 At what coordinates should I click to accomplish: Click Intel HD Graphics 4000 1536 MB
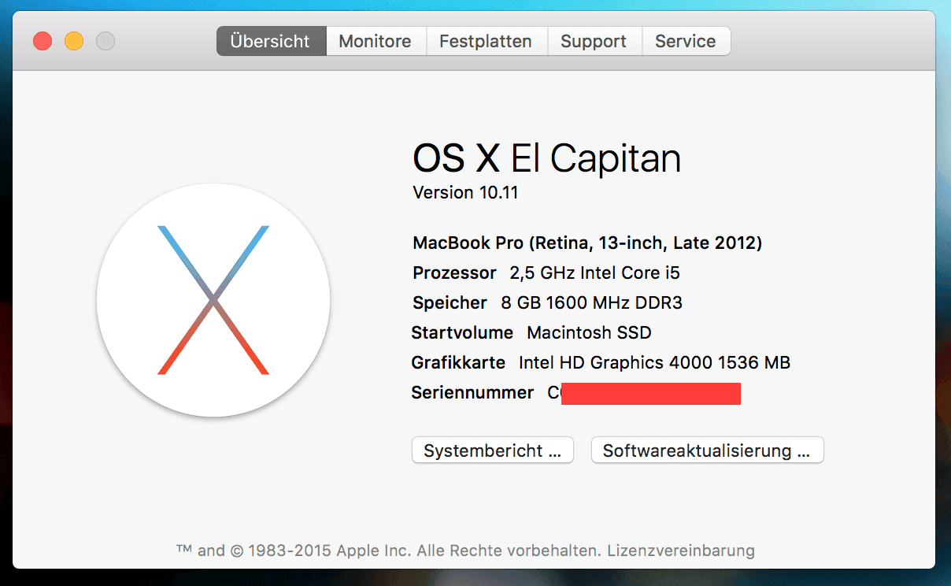[x=654, y=363]
